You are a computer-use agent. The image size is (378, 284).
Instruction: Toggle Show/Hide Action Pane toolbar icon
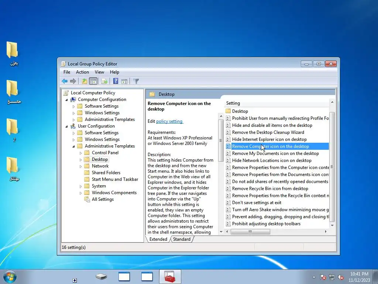point(124,81)
